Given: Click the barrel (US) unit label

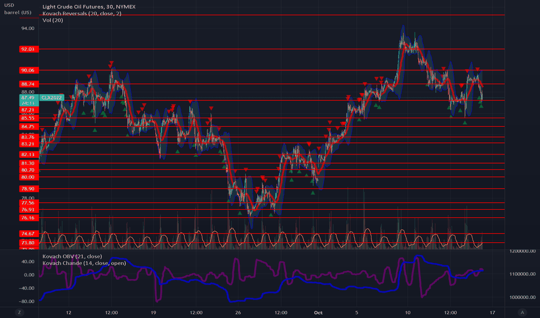Looking at the screenshot, I should coord(17,12).
